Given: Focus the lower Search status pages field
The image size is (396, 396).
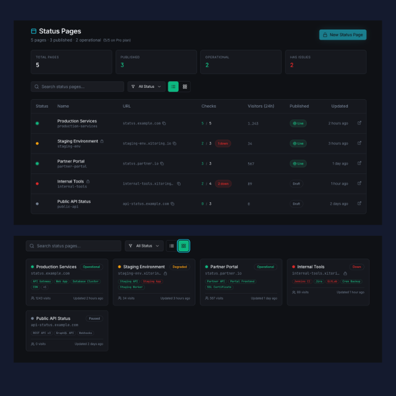Looking at the screenshot, I should pos(74,246).
